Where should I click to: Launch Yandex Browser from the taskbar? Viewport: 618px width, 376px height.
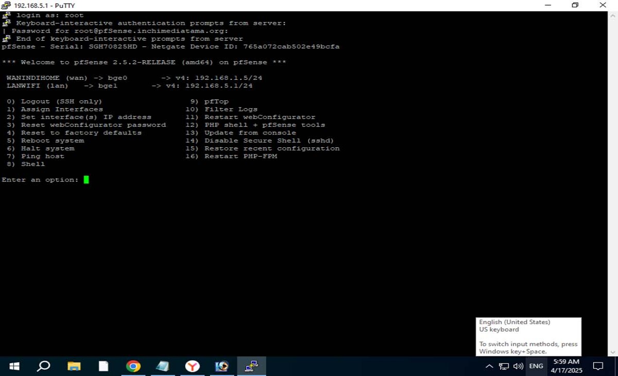pyautogui.click(x=193, y=366)
